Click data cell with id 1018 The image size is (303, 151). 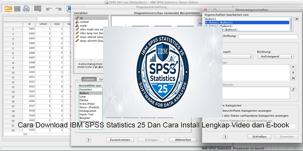tap(29, 111)
